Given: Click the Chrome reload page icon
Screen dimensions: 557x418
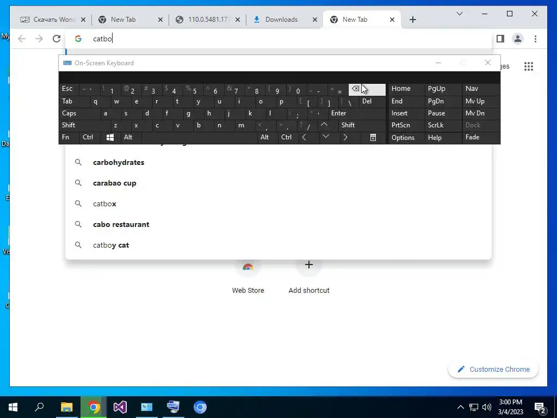Looking at the screenshot, I should [x=57, y=39].
